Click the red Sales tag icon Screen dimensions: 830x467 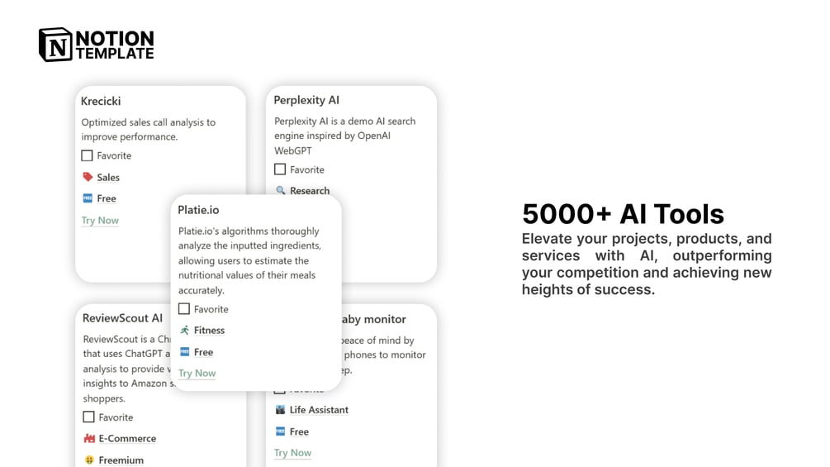[88, 177]
